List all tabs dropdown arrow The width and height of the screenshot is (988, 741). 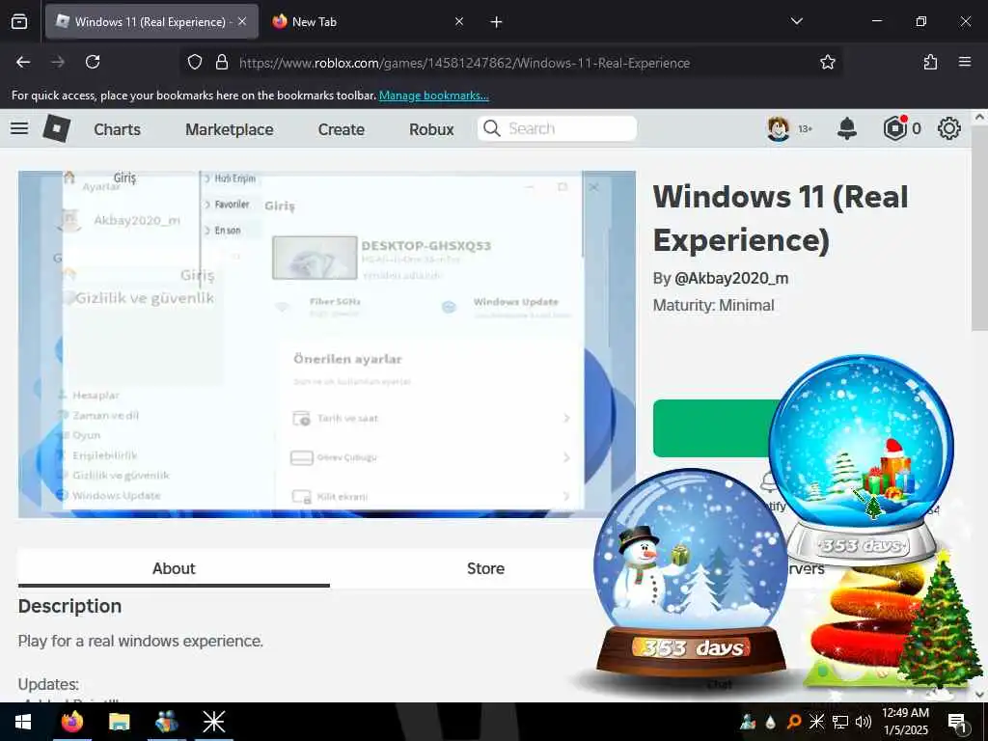(x=796, y=21)
